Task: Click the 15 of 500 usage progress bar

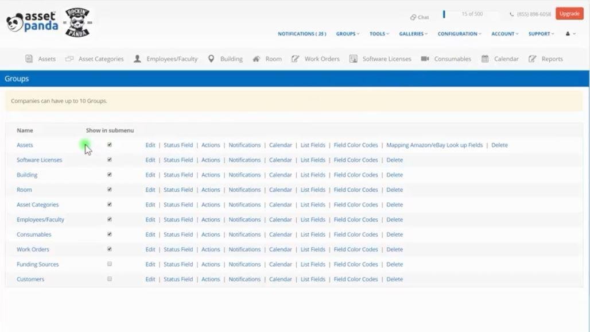Action: click(471, 14)
